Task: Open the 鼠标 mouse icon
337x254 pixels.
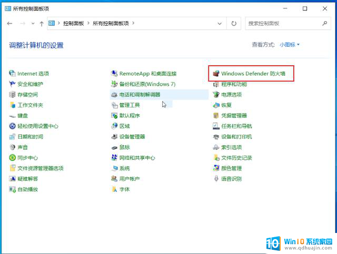Action: tap(114, 147)
